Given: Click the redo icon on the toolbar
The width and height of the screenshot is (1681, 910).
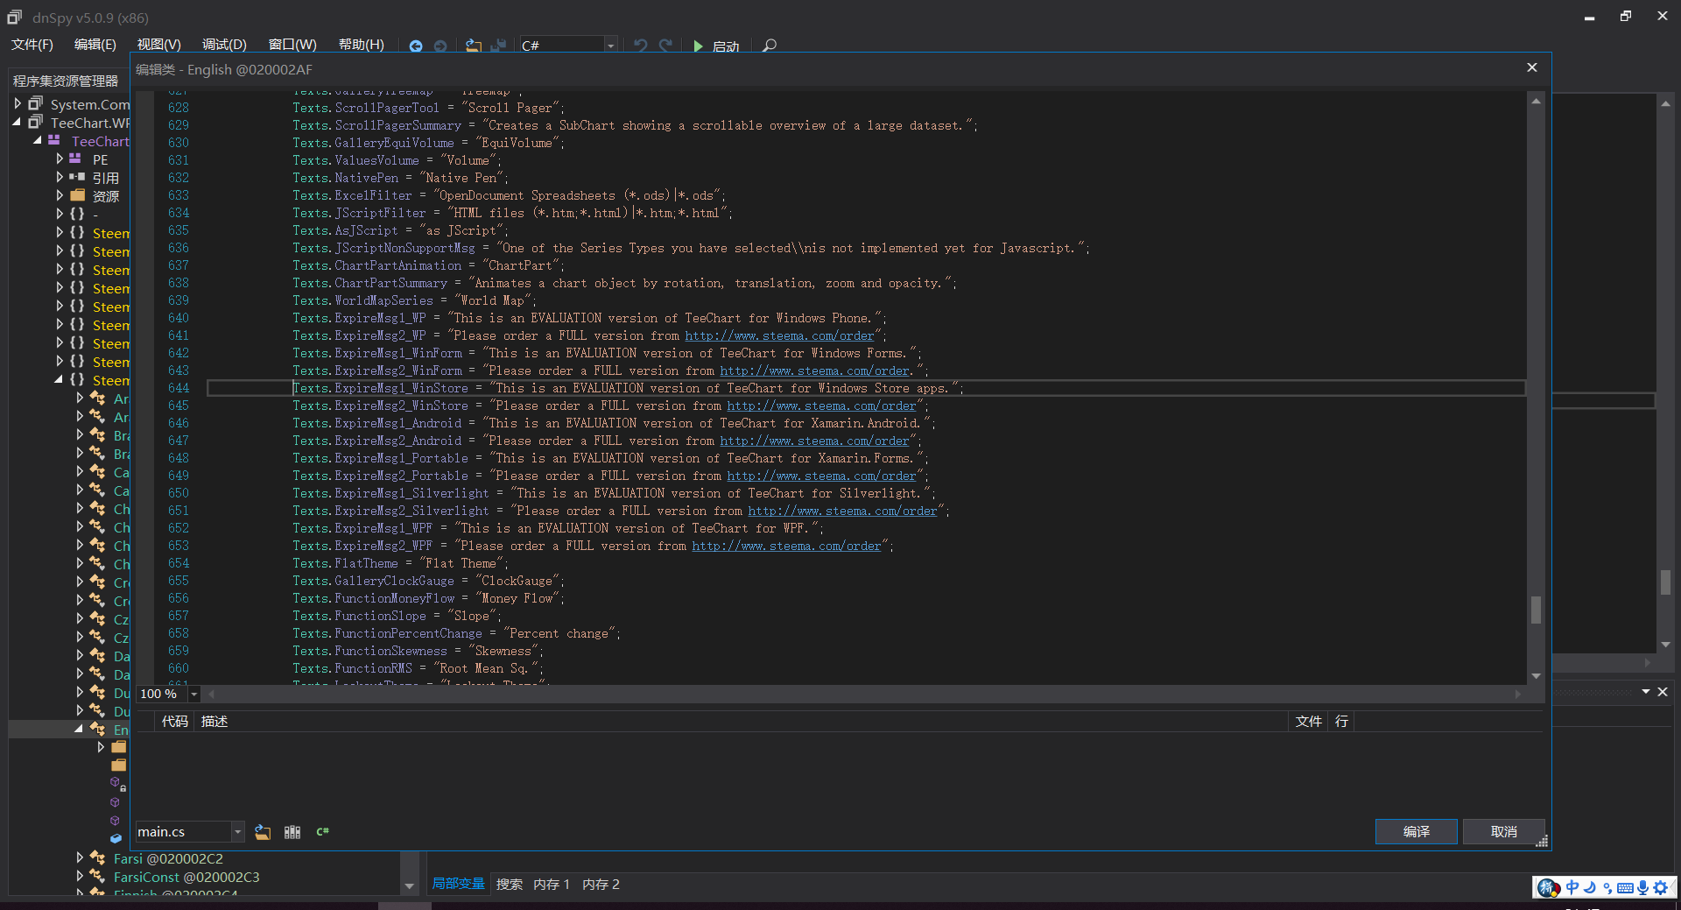Looking at the screenshot, I should 667,46.
